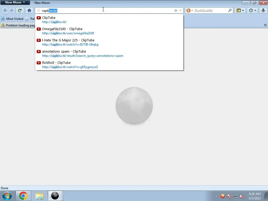Open the Downloads arrow button
Screen dimensions: 268x201
(x=263, y=10)
